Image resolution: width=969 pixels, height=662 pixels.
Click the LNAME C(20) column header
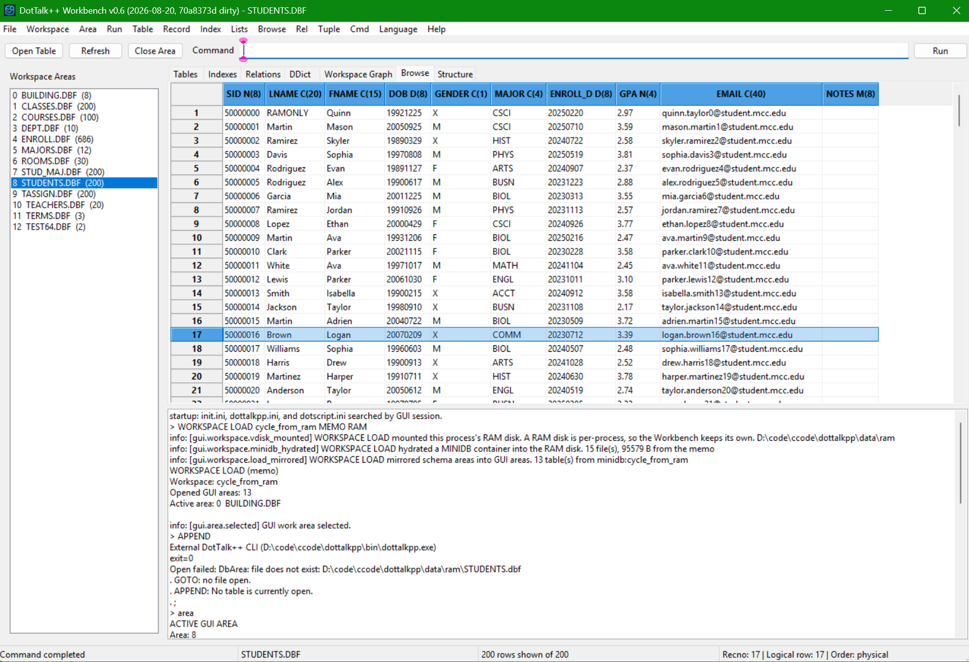click(295, 94)
